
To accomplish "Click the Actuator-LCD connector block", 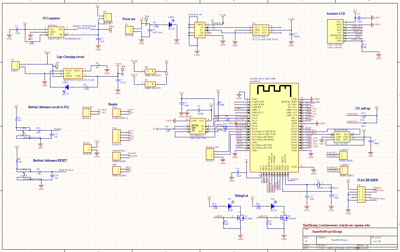I will [x=335, y=31].
